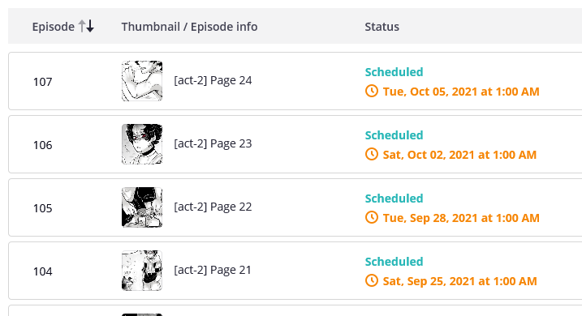582x316 pixels.
Task: Select the Thumbnail / Episode info header
Action: point(189,27)
